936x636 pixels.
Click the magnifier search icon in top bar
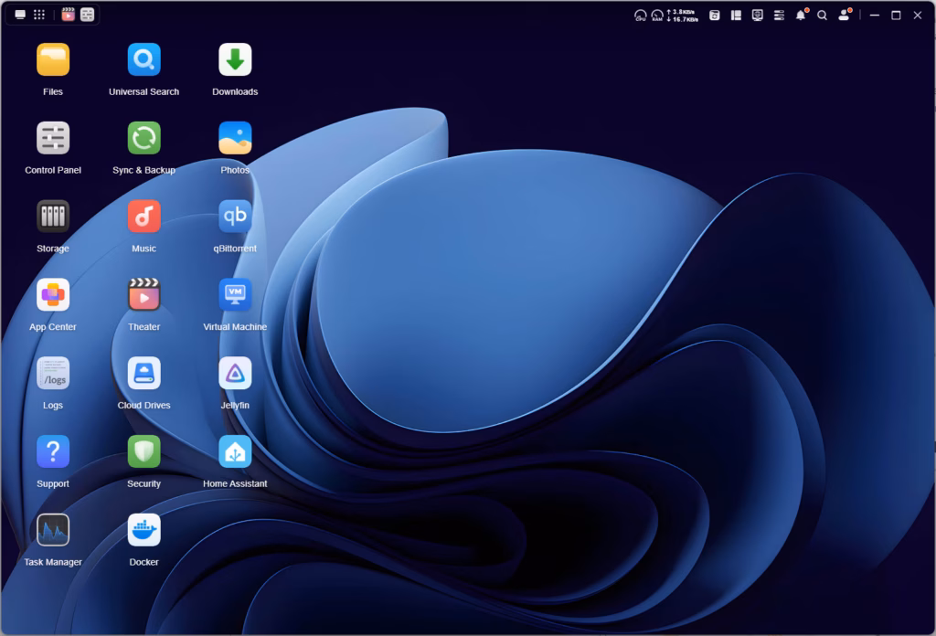(x=822, y=16)
